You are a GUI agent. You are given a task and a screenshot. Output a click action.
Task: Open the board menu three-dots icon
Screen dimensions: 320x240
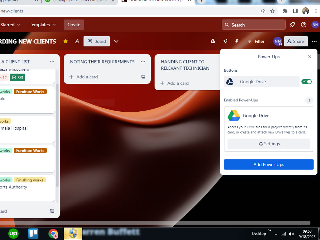click(x=314, y=41)
